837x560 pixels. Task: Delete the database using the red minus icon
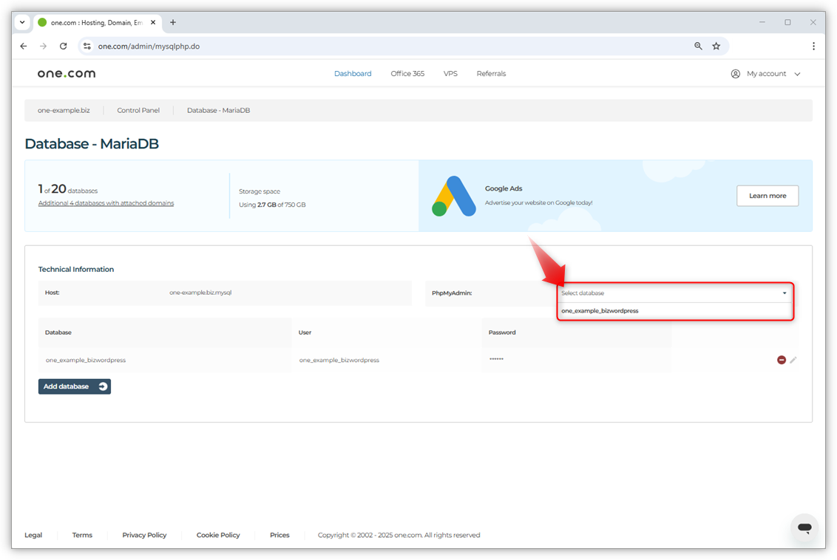(781, 360)
